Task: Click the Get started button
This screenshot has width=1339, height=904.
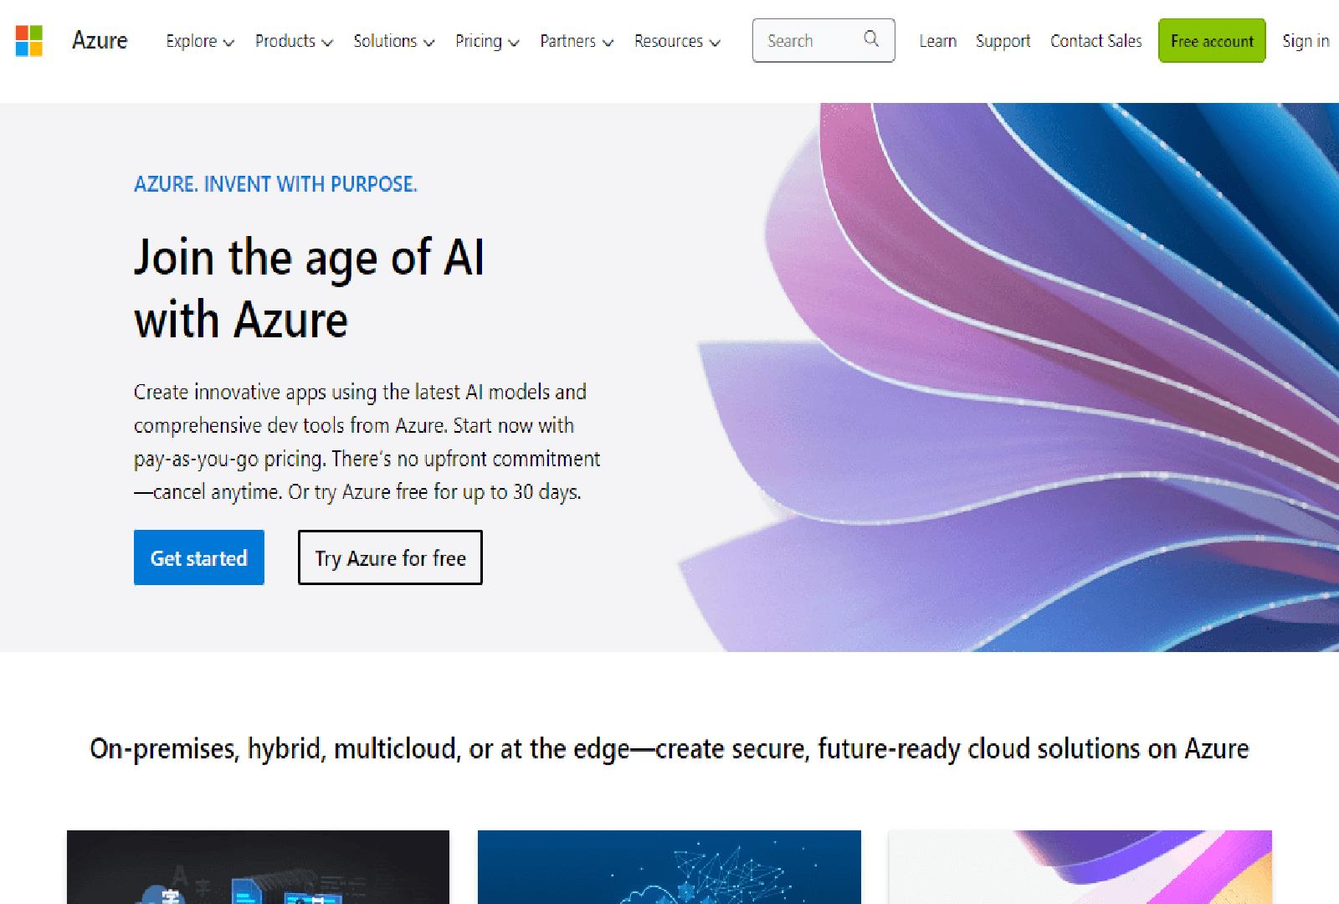Action: coord(198,557)
